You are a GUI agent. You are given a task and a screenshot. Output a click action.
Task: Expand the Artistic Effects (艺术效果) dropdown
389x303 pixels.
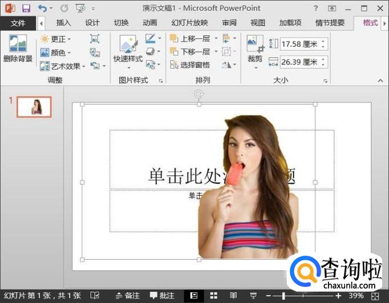[x=64, y=66]
